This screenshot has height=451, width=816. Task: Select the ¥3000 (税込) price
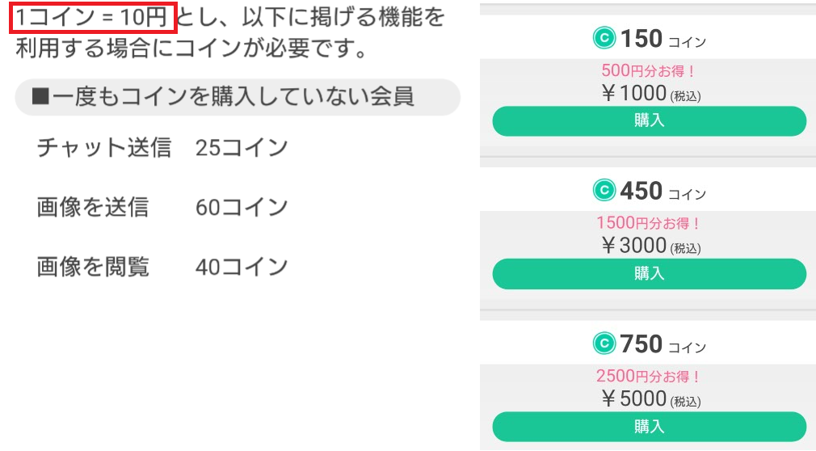click(x=650, y=246)
